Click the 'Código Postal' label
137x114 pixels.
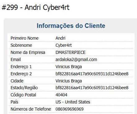pyautogui.click(x=23, y=95)
